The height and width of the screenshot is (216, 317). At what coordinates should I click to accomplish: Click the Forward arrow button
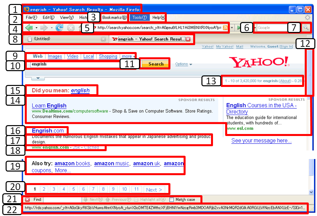point(44,28)
